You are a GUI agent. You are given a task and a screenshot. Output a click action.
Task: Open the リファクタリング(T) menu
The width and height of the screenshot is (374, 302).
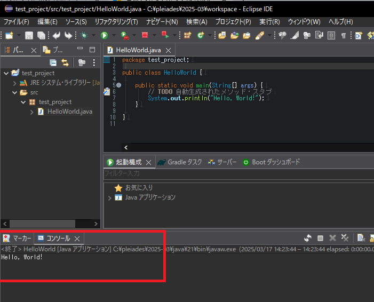pyautogui.click(x=116, y=22)
